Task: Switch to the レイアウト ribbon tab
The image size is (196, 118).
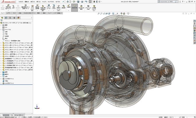Action: (x=9, y=13)
